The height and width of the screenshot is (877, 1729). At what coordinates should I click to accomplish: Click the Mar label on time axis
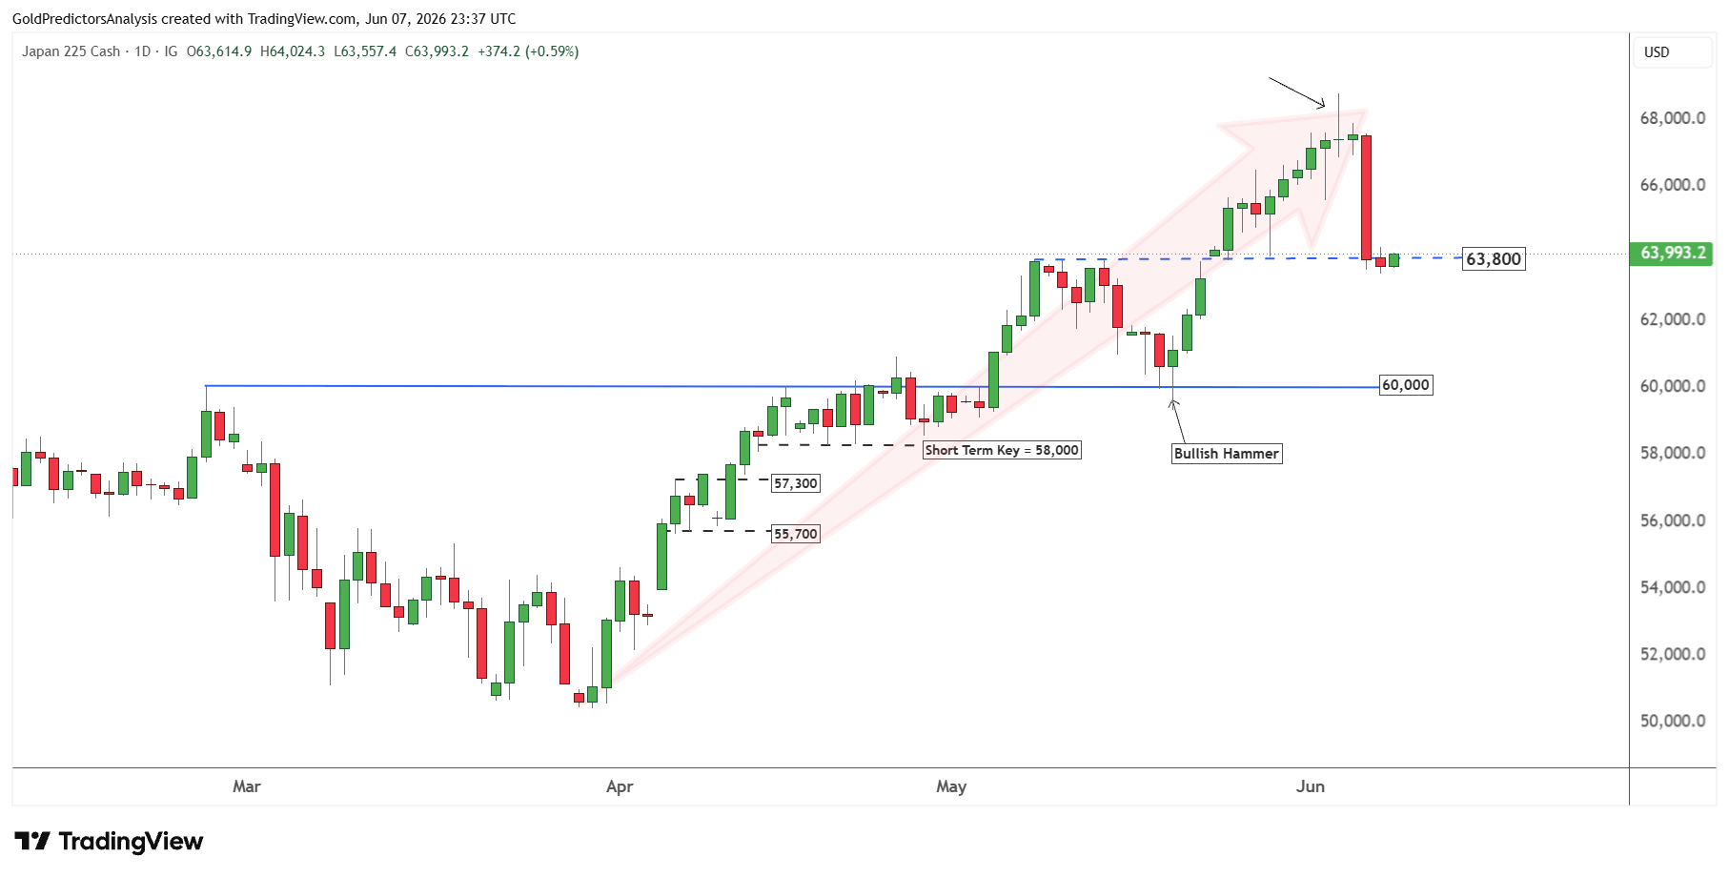coord(247,786)
